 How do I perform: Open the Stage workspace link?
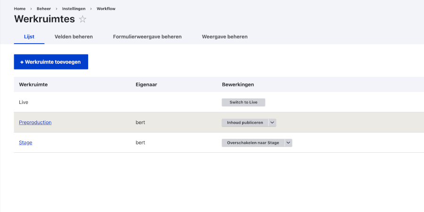[x=25, y=143]
